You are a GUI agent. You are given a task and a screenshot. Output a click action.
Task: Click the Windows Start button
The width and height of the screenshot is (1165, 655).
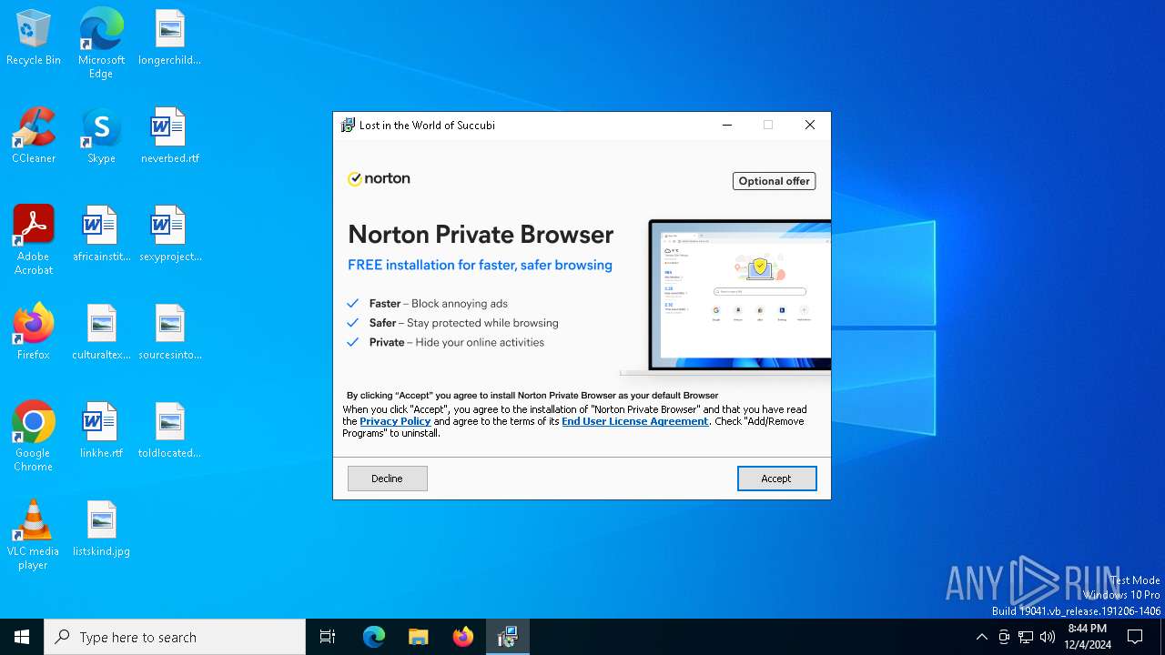coord(22,637)
